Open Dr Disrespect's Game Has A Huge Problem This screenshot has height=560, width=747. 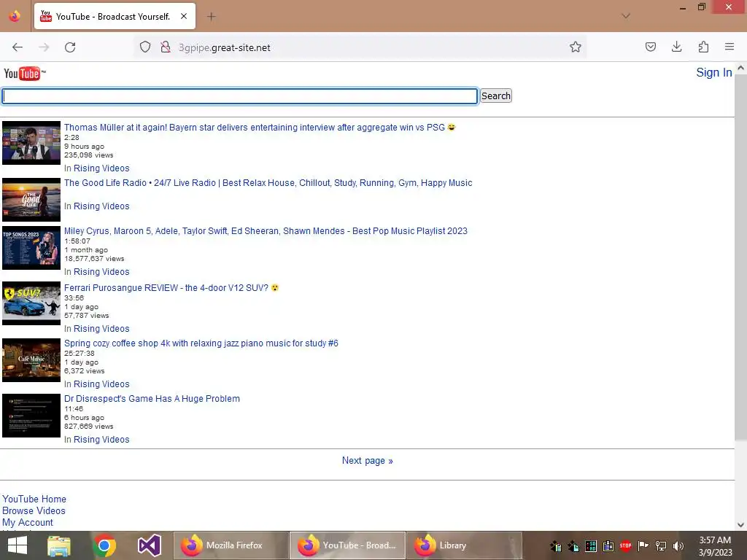tap(152, 399)
